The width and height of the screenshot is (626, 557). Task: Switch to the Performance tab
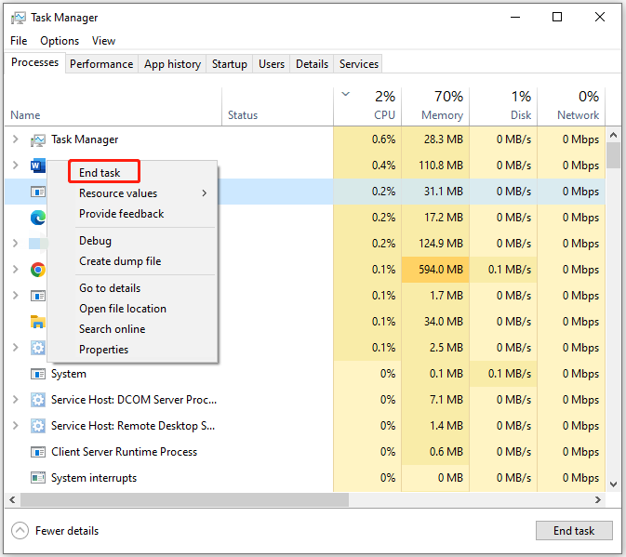[x=101, y=64]
